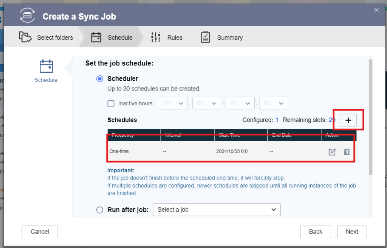This screenshot has width=387, height=248.
Task: Click the Back button
Action: [315, 232]
